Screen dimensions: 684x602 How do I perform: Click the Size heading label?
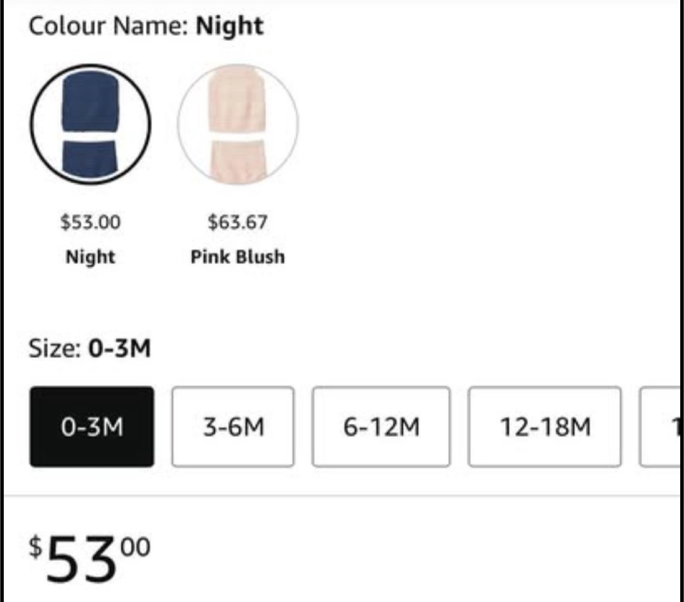[55, 348]
